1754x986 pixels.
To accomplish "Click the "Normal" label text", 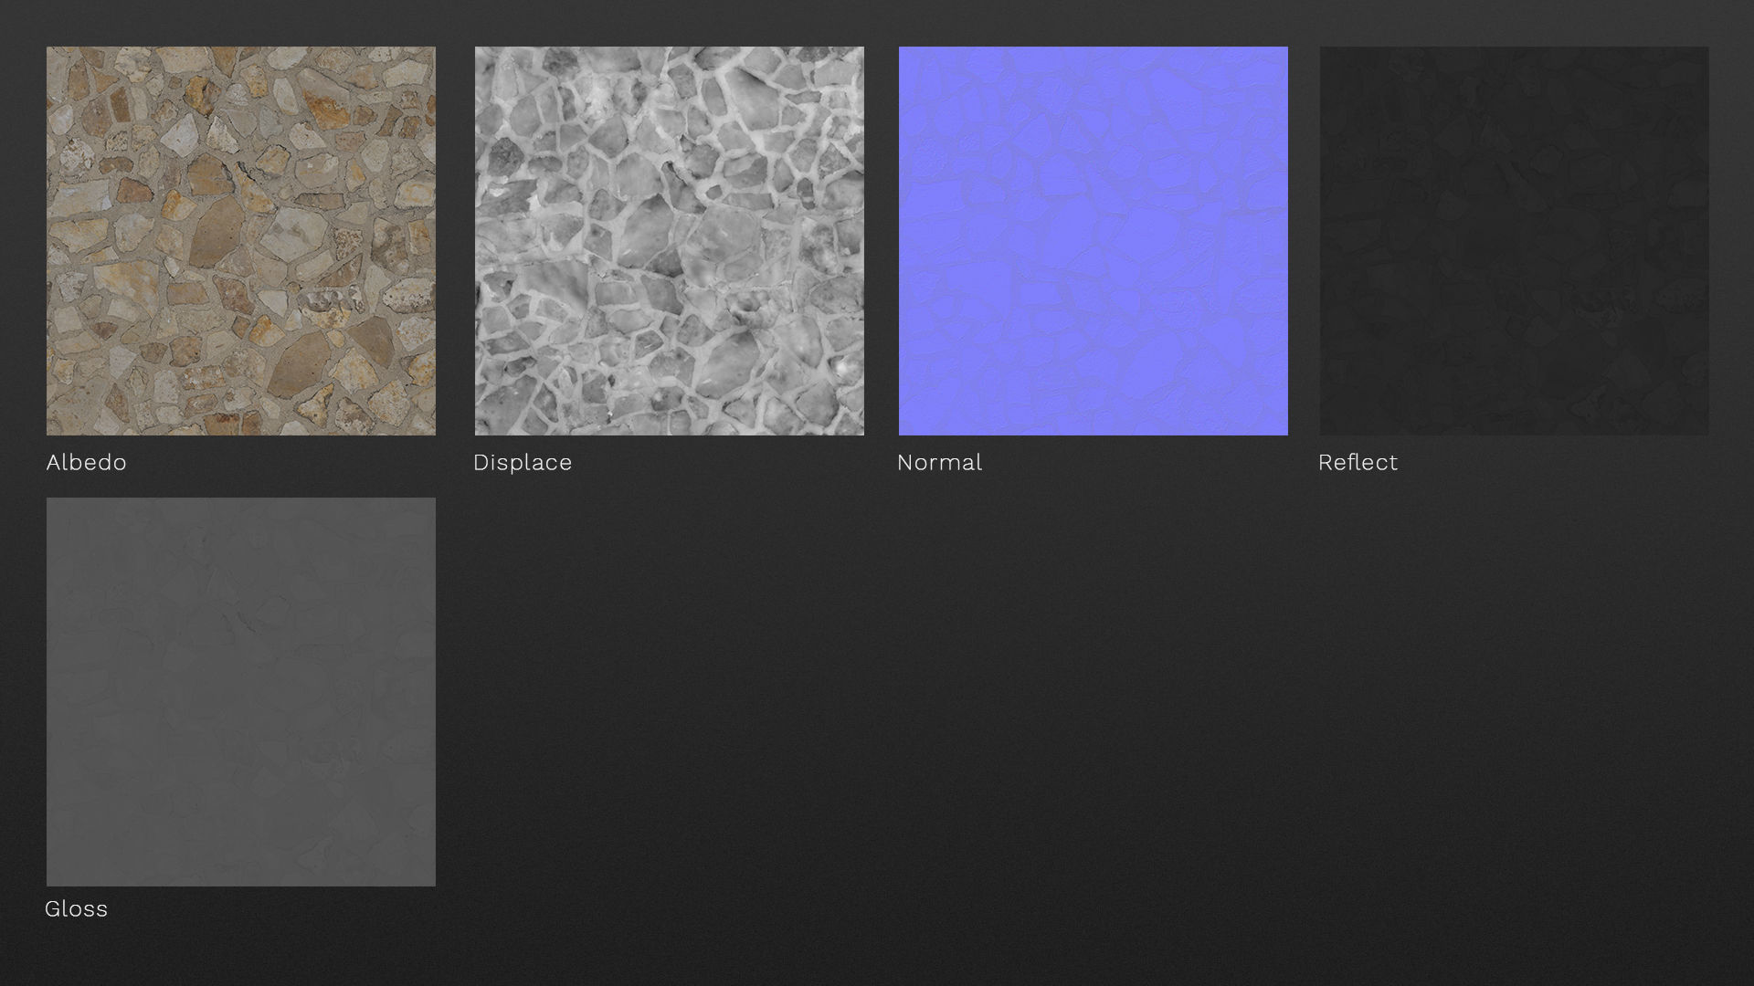I will pos(939,463).
